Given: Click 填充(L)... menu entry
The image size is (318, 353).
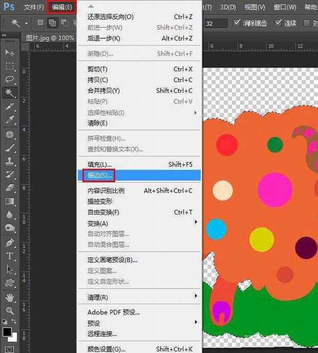Looking at the screenshot, I should tap(99, 165).
